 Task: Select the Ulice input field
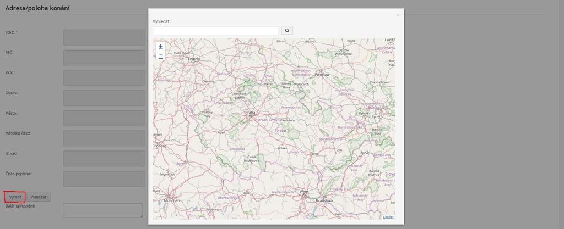[x=104, y=158]
